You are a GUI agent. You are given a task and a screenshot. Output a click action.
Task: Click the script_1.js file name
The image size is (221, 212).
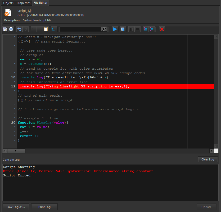[x=25, y=11]
